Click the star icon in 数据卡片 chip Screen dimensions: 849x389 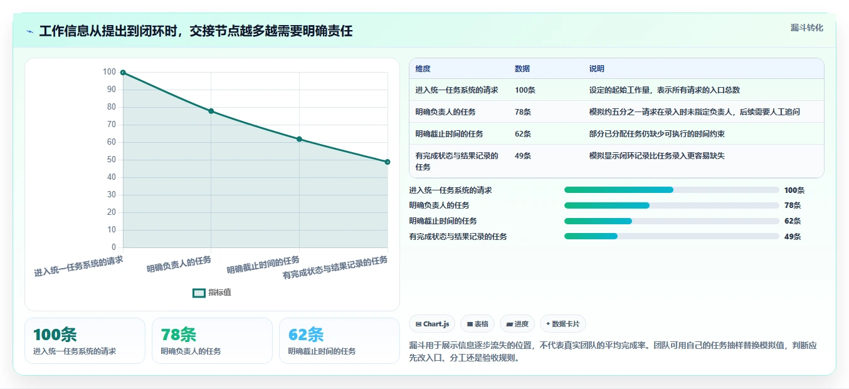tap(548, 324)
